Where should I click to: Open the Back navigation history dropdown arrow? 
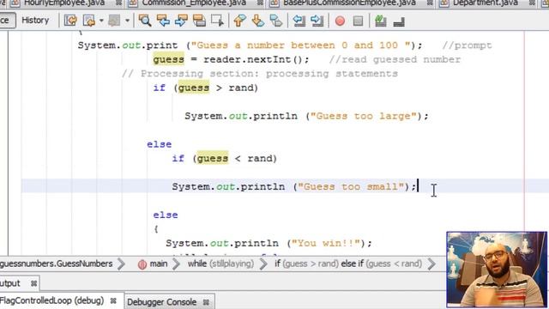tap(101, 21)
